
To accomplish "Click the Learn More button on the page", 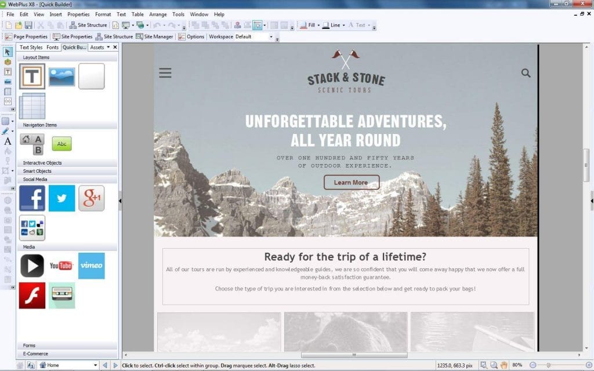I will pyautogui.click(x=351, y=182).
